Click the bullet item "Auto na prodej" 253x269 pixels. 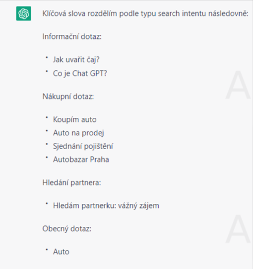click(78, 133)
